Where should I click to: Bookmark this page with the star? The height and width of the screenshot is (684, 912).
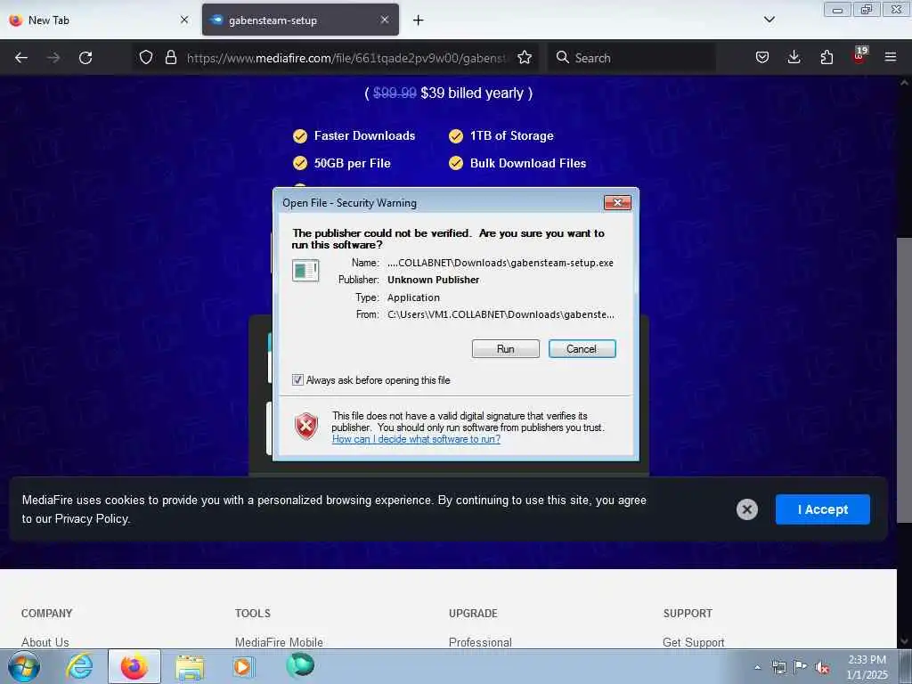pyautogui.click(x=525, y=57)
